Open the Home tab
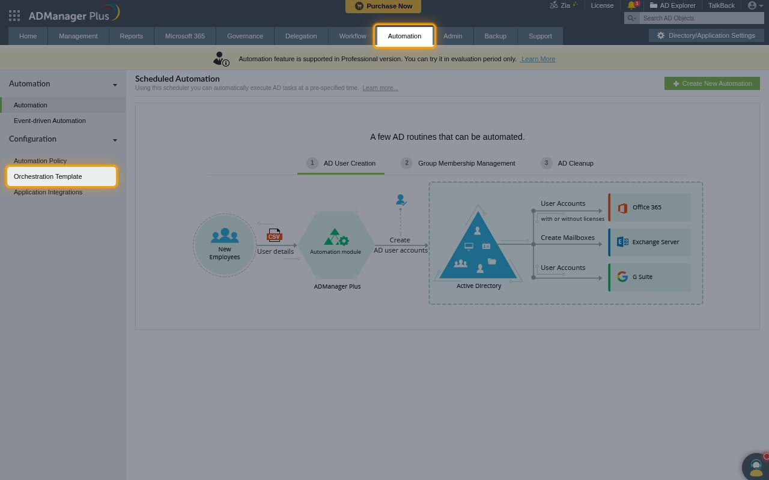769x480 pixels. [x=28, y=36]
